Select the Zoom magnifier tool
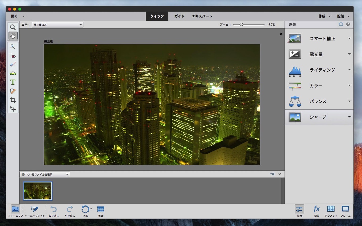 click(13, 27)
